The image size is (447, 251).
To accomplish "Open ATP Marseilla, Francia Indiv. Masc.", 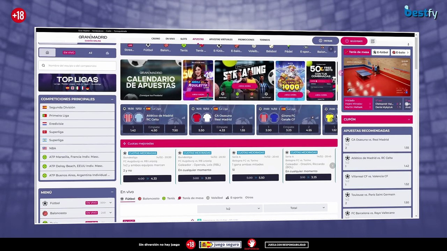I will (x=77, y=157).
